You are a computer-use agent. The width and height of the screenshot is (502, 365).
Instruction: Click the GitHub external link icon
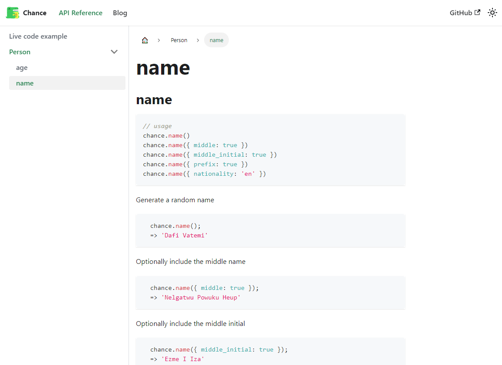(x=477, y=12)
